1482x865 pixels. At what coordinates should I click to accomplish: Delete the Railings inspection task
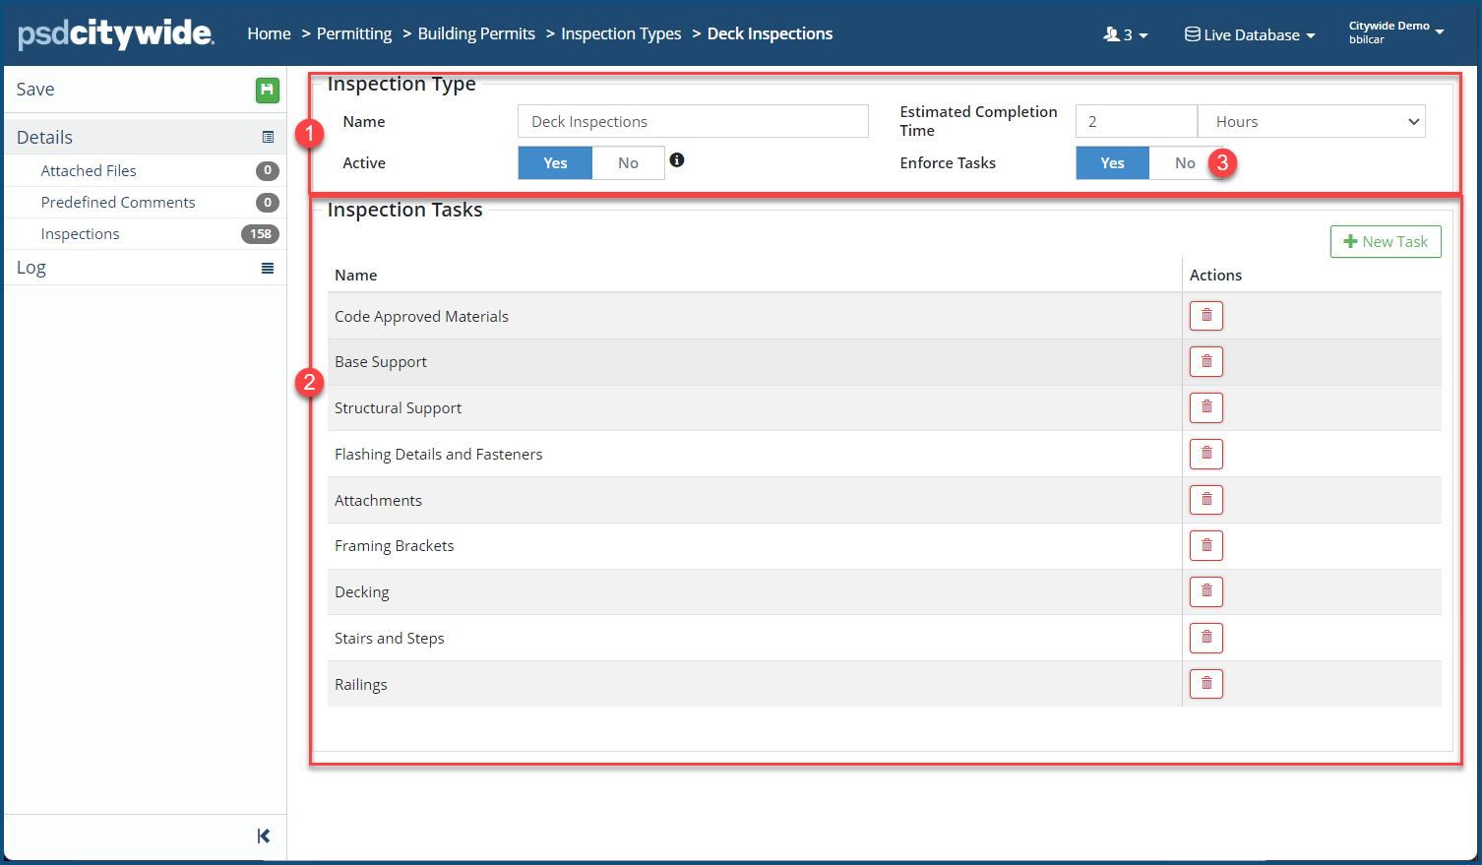click(x=1205, y=684)
